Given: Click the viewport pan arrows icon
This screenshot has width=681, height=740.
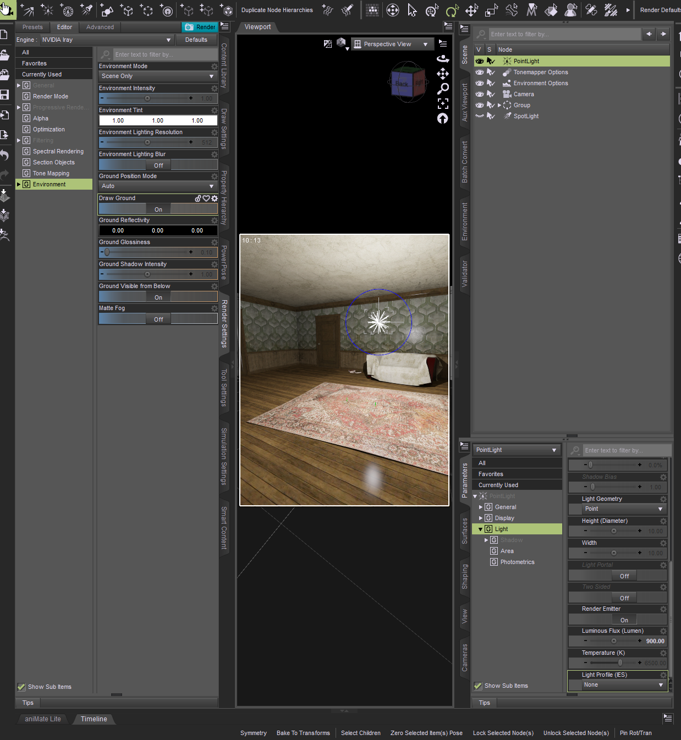Looking at the screenshot, I should (443, 74).
